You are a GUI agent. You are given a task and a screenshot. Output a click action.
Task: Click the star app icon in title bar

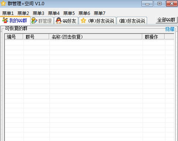click(x=3, y=3)
